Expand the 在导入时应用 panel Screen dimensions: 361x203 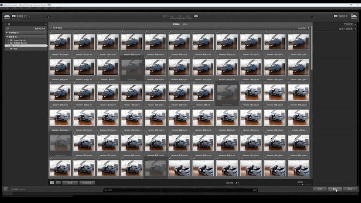click(x=345, y=29)
